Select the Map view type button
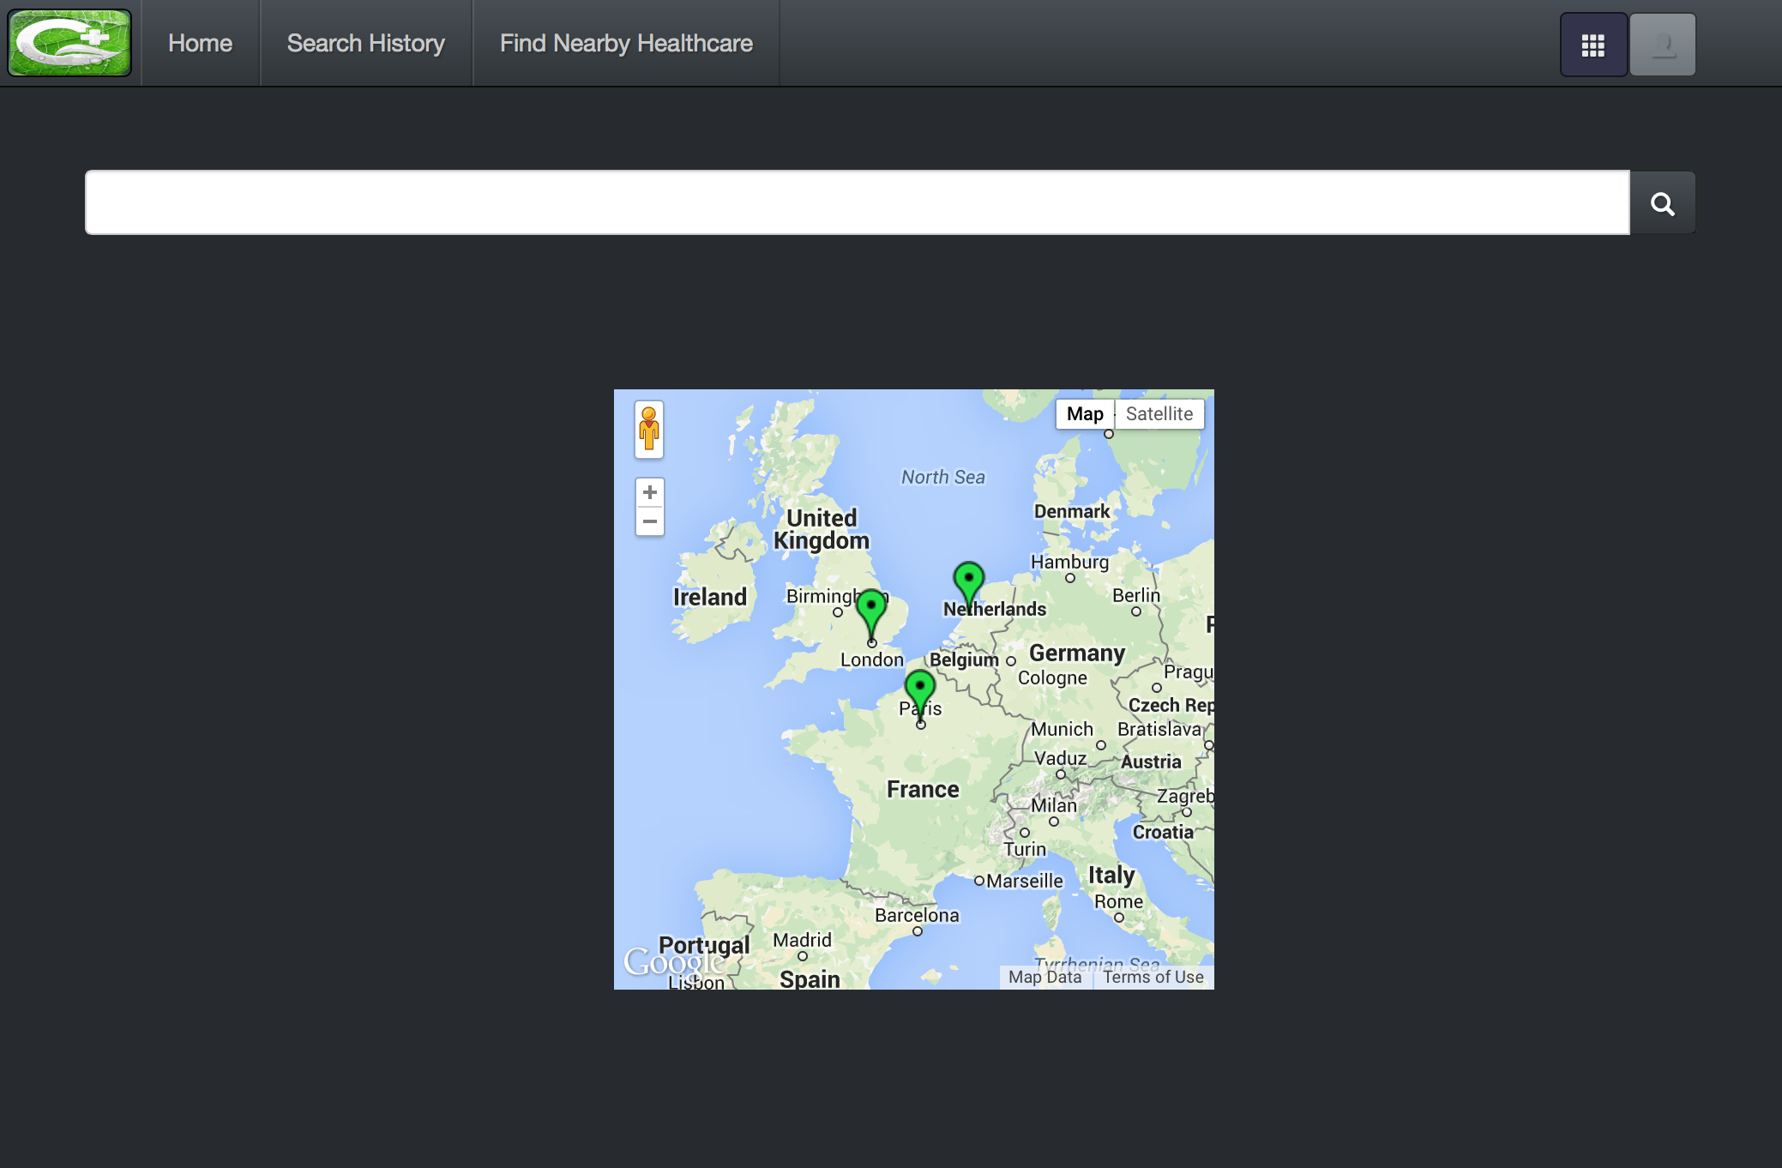The width and height of the screenshot is (1782, 1168). click(1085, 414)
